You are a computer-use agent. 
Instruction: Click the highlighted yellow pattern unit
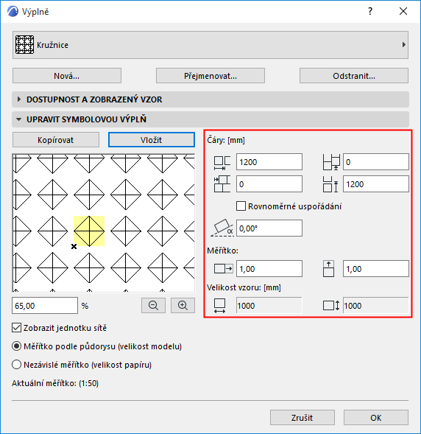89,231
